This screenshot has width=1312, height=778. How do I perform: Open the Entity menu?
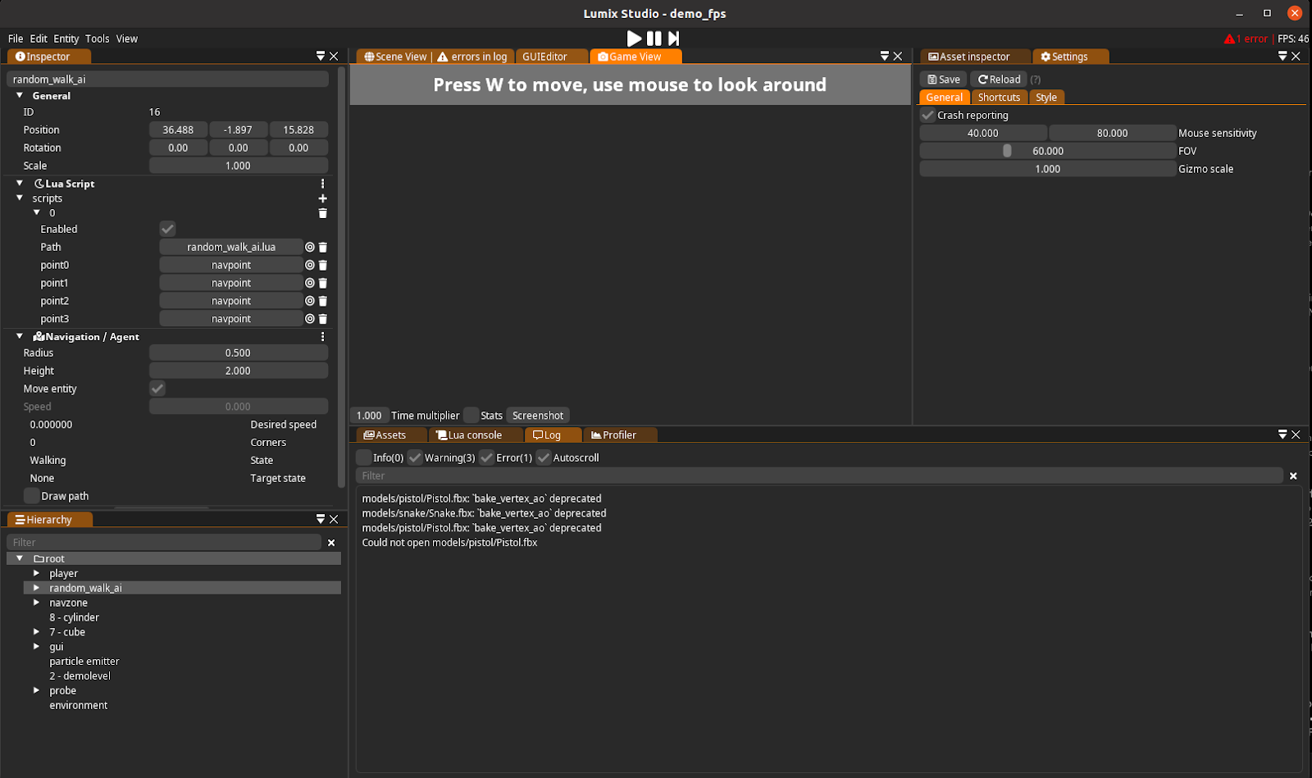(x=66, y=39)
